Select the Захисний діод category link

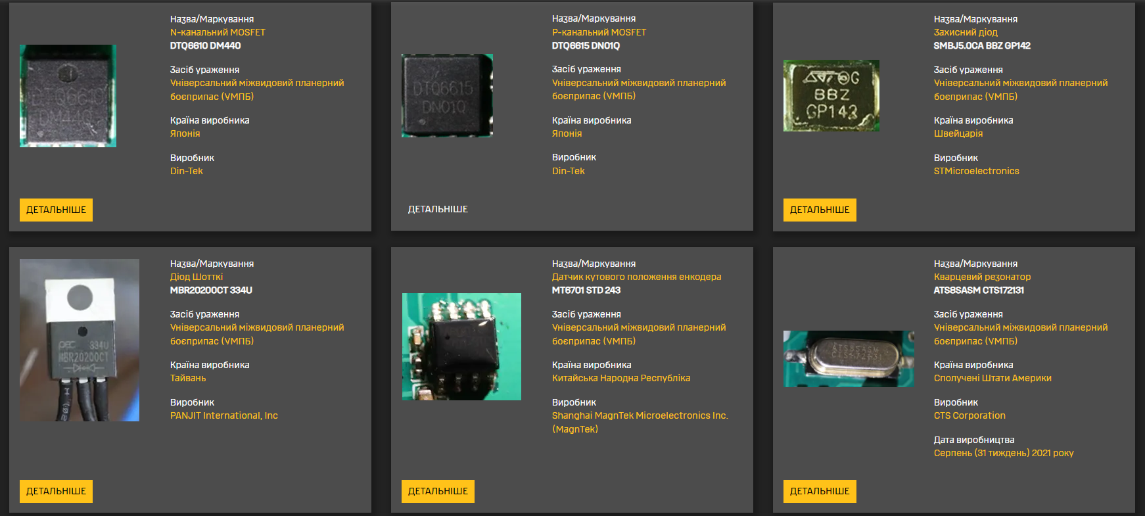(x=966, y=32)
